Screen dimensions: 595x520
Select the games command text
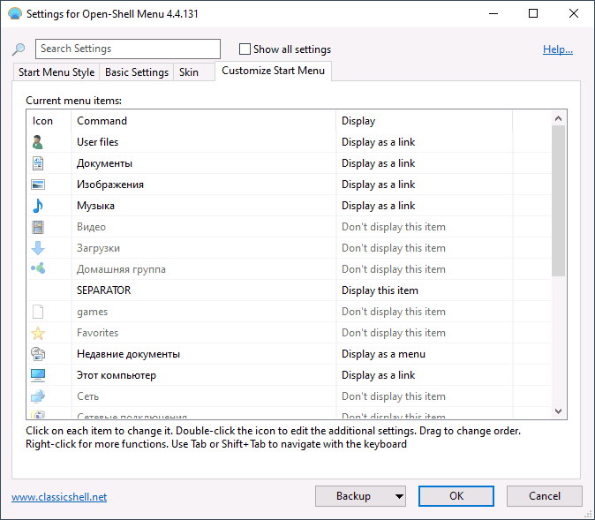[x=92, y=312]
